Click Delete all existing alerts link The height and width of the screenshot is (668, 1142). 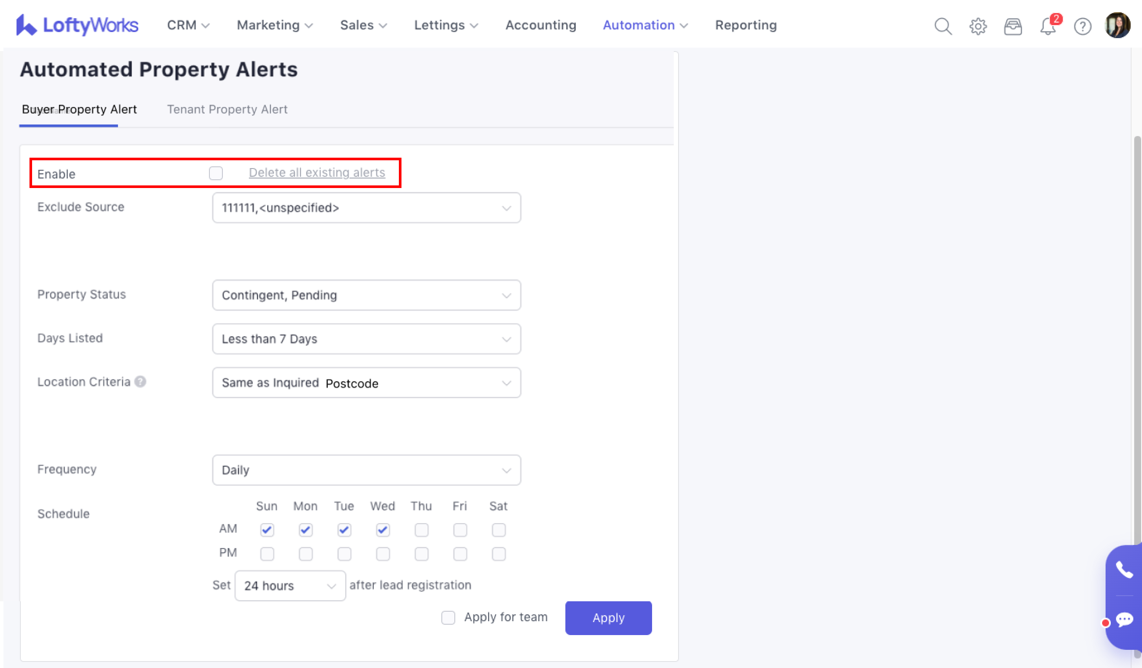pos(317,172)
